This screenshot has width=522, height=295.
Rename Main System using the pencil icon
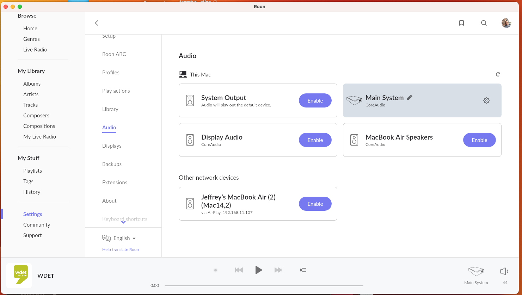[410, 98]
